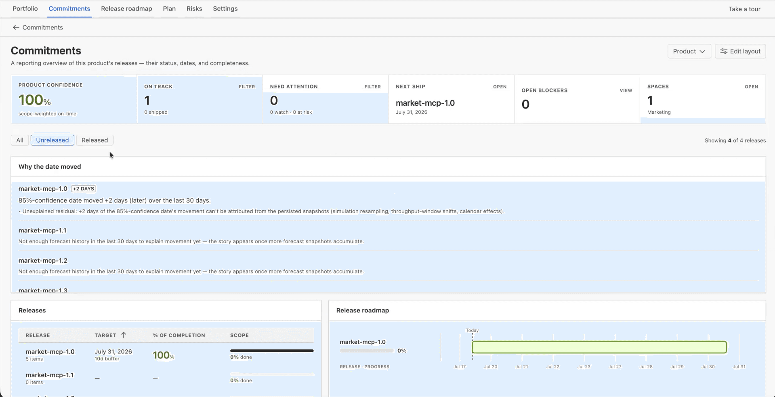Click the RELEASE column header
The image size is (775, 397).
pos(38,335)
